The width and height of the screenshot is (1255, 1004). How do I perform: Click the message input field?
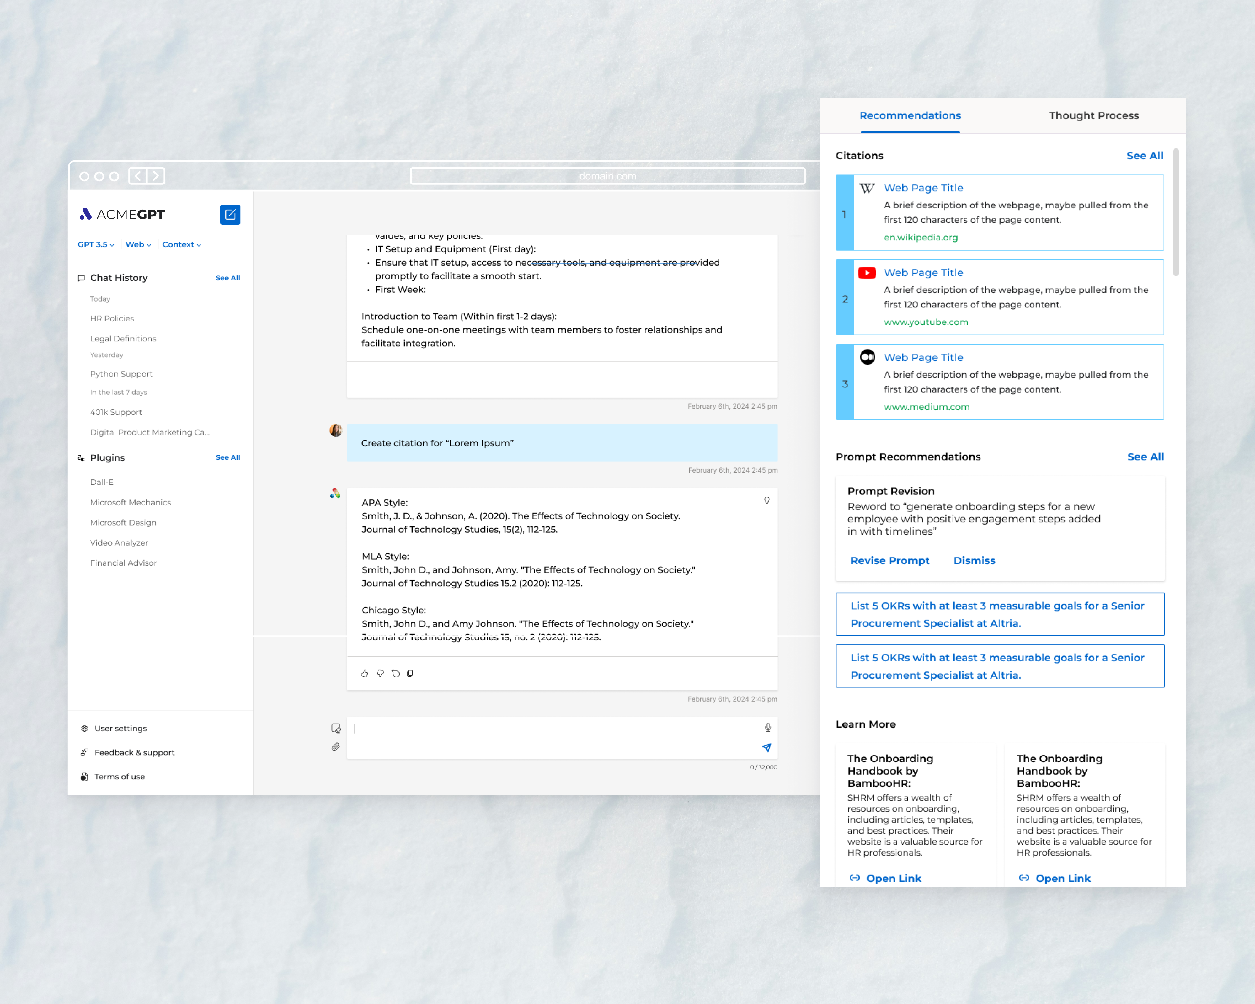tap(553, 737)
